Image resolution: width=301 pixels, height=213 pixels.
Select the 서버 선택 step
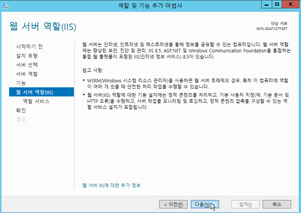pyautogui.click(x=27, y=65)
